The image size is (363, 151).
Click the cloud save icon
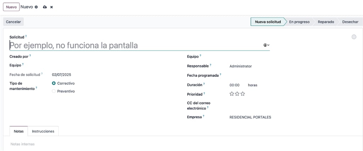pyautogui.click(x=45, y=7)
